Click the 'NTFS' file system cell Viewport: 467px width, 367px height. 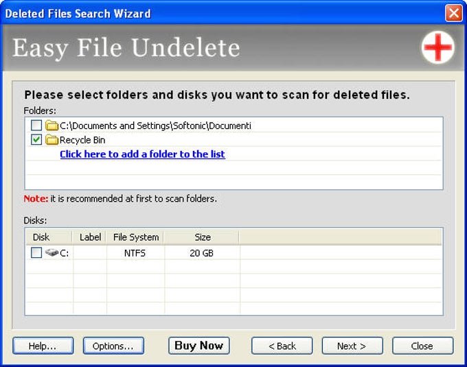(x=135, y=253)
